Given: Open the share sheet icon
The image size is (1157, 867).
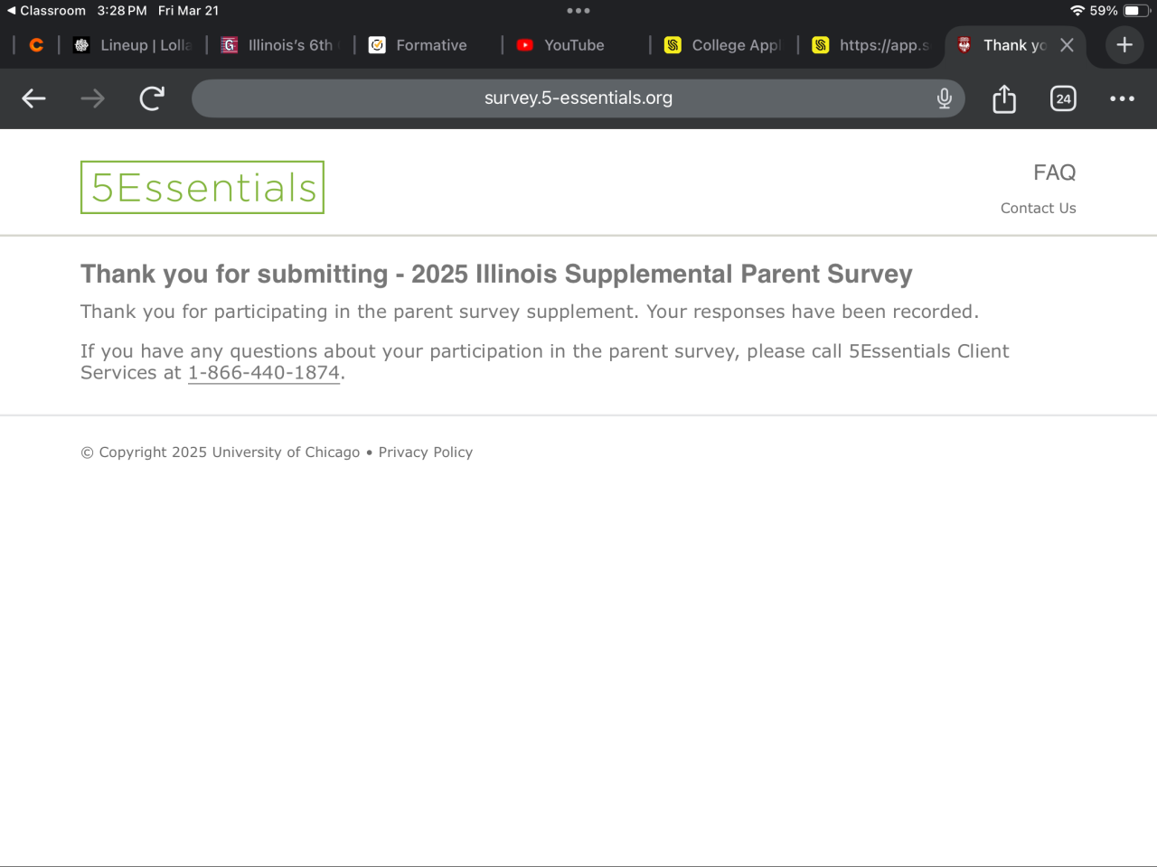Looking at the screenshot, I should (x=1004, y=98).
